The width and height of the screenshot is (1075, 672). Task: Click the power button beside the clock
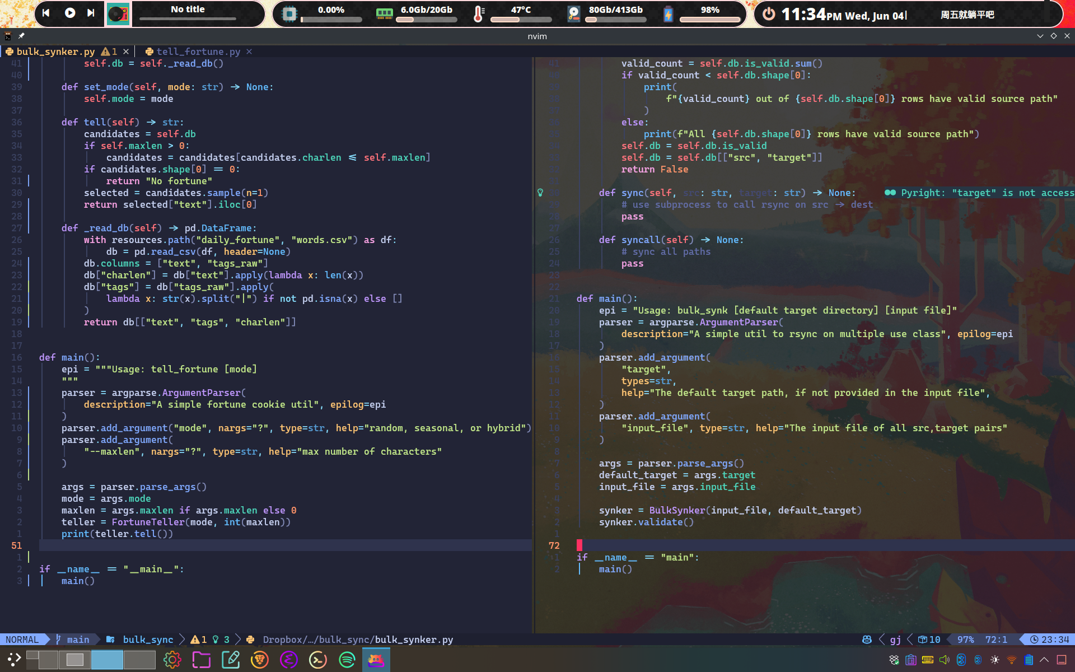769,14
